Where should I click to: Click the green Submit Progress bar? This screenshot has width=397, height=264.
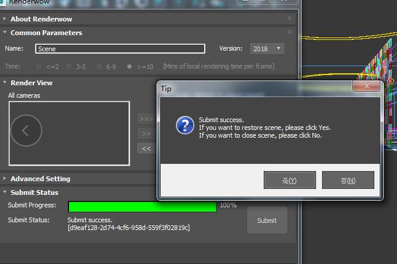point(142,206)
